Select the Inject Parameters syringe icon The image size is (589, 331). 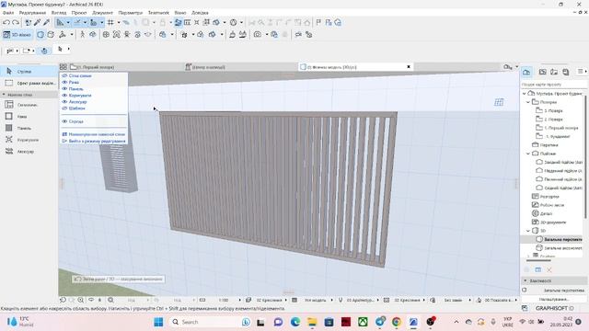click(x=47, y=22)
